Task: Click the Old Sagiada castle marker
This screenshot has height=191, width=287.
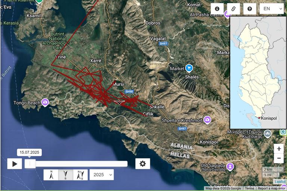Action: coord(230,167)
